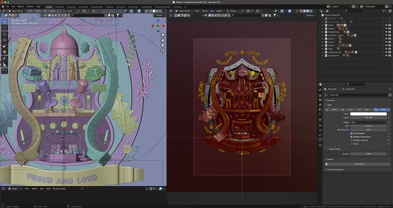This screenshot has width=393, height=208.
Task: Select the Rotate tool in left toolbar
Action: tap(5, 40)
